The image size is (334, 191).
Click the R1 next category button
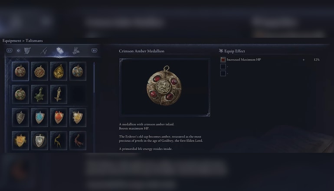(95, 50)
